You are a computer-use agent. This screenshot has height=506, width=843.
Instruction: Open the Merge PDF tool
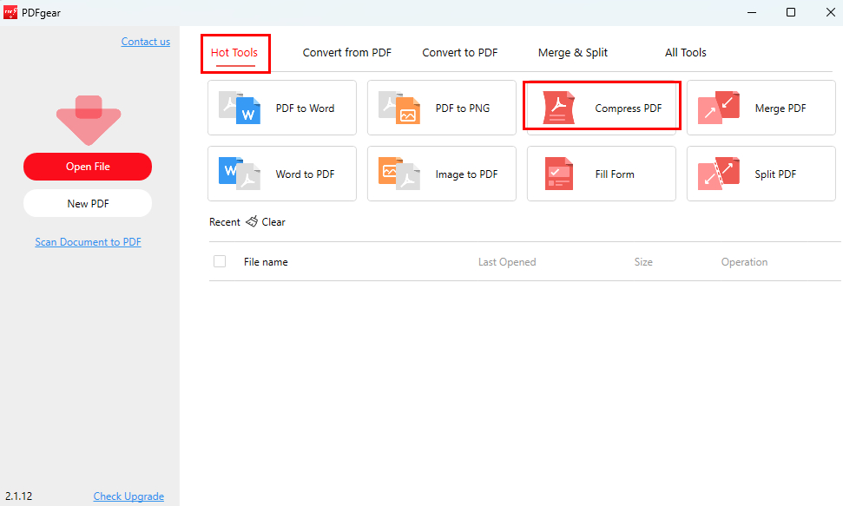click(x=761, y=107)
